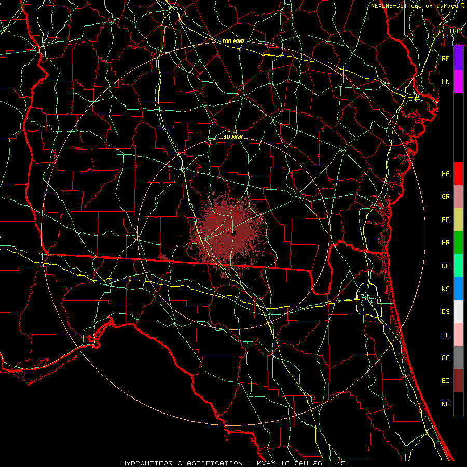Viewport: 467px width, 467px height.
Task: Select the BD yellow legend swatch
Action: pyautogui.click(x=458, y=220)
